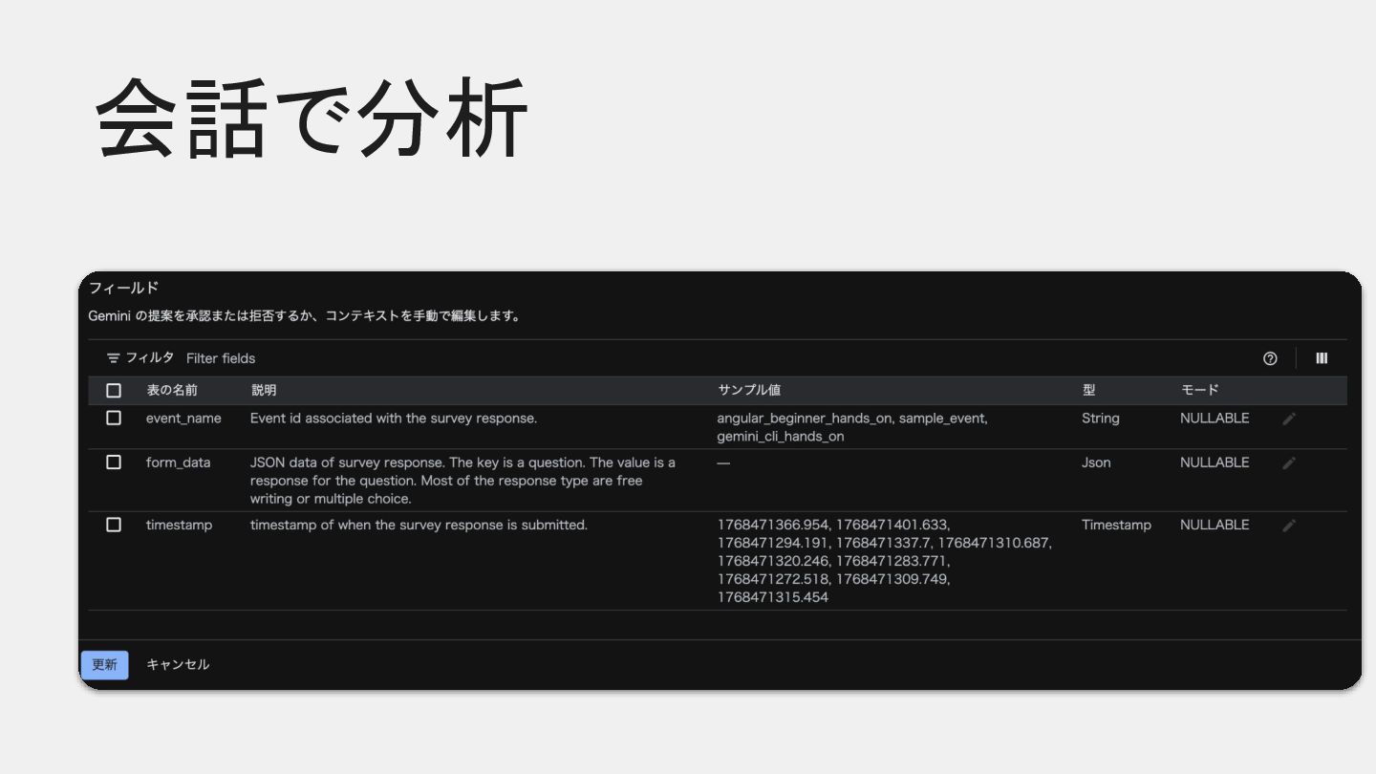Edit the form_data field with pencil icon
1376x774 pixels.
click(1289, 462)
